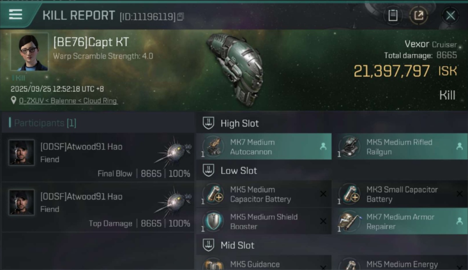Screen dimensions: 468x270
Task: Select the MK7 Medium Armor Repairer module
Action: 400,221
